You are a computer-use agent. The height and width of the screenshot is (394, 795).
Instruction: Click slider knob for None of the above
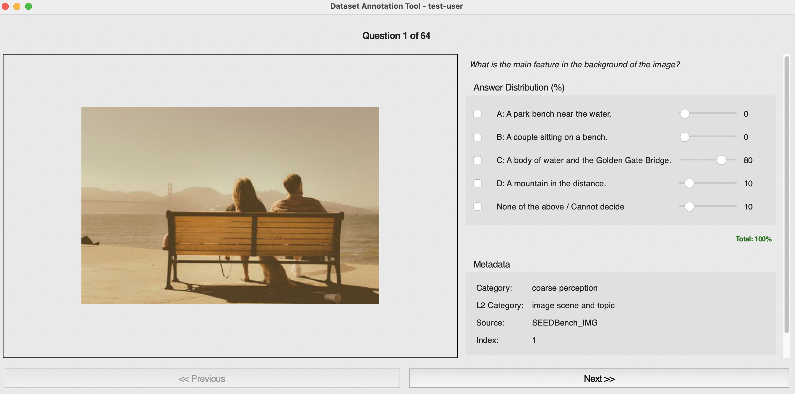click(x=689, y=207)
